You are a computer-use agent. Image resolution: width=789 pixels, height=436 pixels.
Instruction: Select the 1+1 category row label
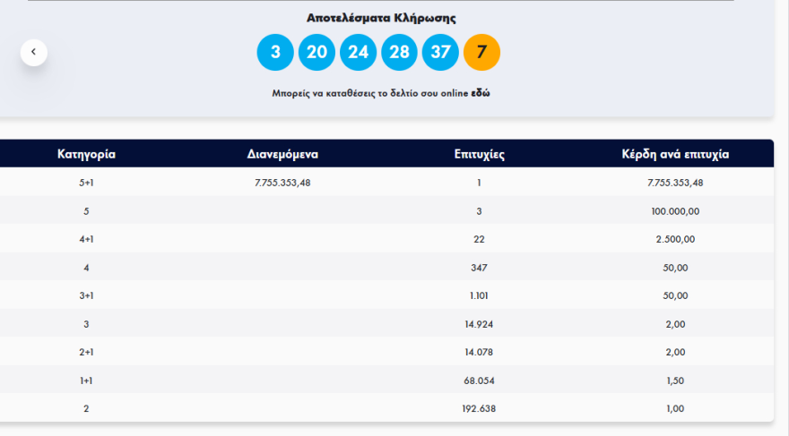(x=86, y=380)
